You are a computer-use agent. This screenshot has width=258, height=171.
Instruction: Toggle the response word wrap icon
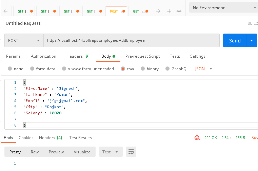click(131, 152)
